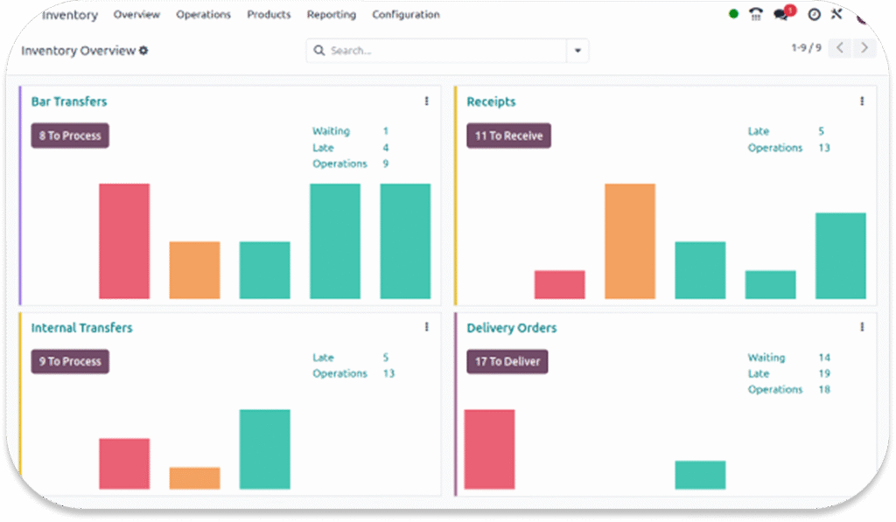
Task: Open the Receipts card three-dot menu
Action: pyautogui.click(x=862, y=101)
